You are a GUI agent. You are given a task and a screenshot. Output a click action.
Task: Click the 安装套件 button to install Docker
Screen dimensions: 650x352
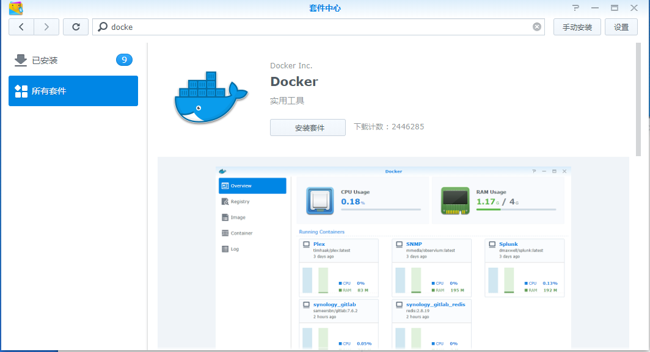[x=308, y=127]
